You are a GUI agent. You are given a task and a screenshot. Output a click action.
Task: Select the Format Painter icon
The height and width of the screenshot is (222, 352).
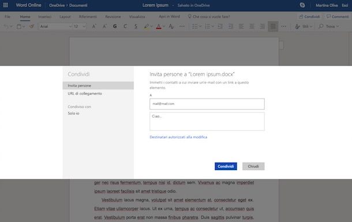[32, 27]
